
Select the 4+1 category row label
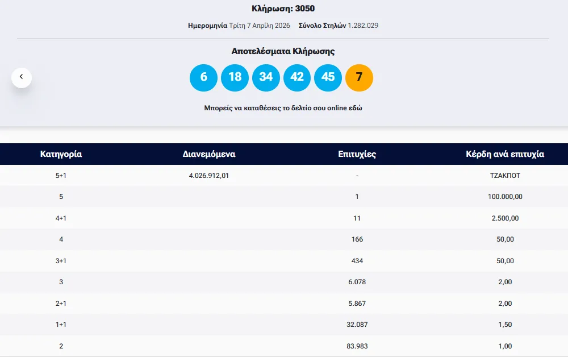[61, 218]
